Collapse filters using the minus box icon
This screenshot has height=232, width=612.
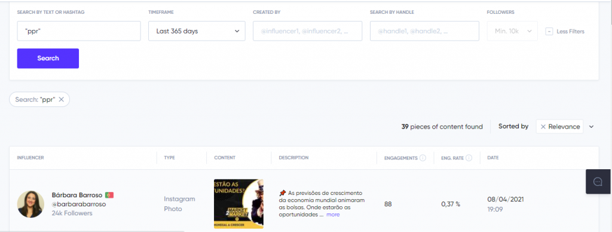[549, 31]
